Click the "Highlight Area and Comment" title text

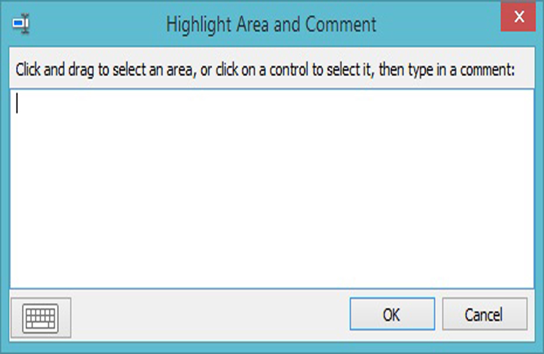(271, 25)
